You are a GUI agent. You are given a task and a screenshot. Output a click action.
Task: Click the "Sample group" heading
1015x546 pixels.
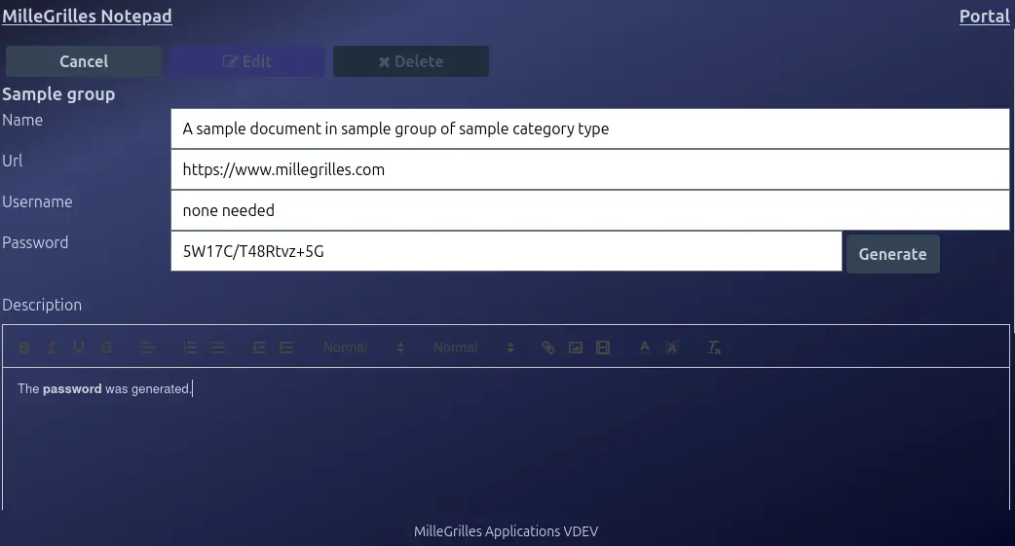pos(58,93)
